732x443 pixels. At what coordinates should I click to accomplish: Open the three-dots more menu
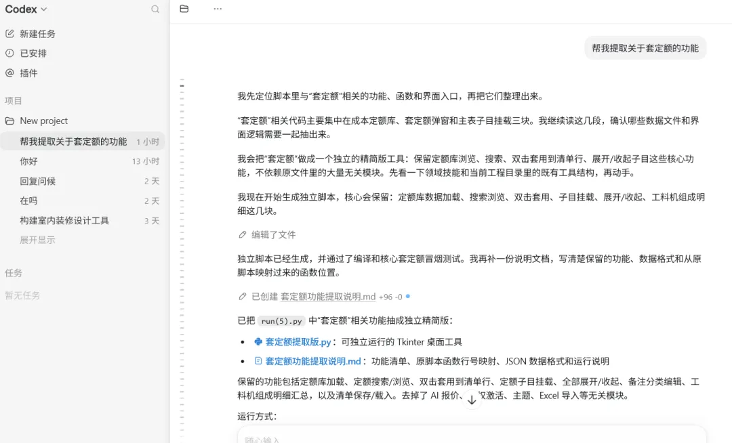(x=218, y=9)
